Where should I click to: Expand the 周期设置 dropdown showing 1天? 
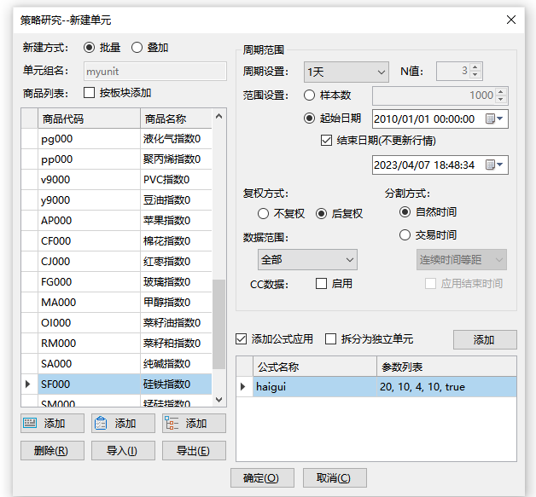347,72
